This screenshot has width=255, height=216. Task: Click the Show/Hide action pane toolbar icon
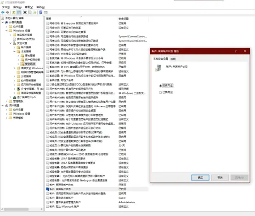[x=46, y=12]
